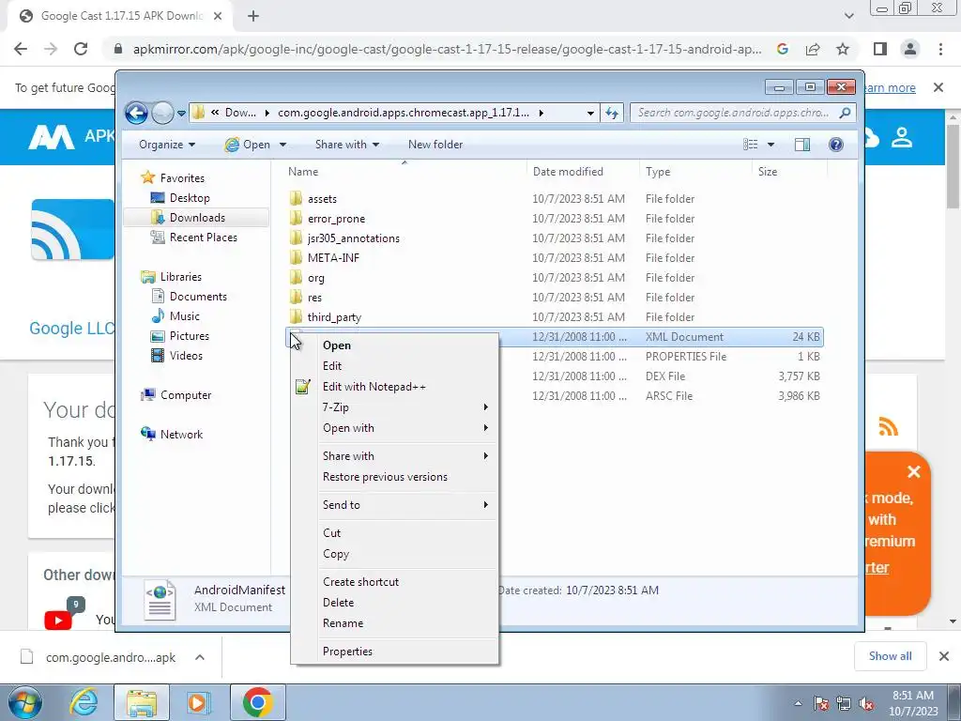Expand the view options dropdown arrow
Image resolution: width=961 pixels, height=721 pixels.
[x=771, y=145]
